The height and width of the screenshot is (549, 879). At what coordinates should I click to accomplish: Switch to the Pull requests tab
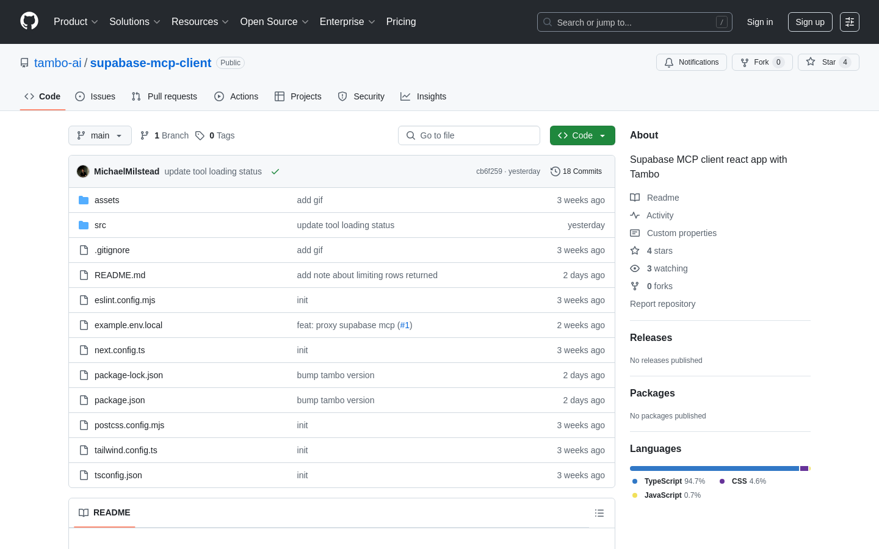click(164, 96)
